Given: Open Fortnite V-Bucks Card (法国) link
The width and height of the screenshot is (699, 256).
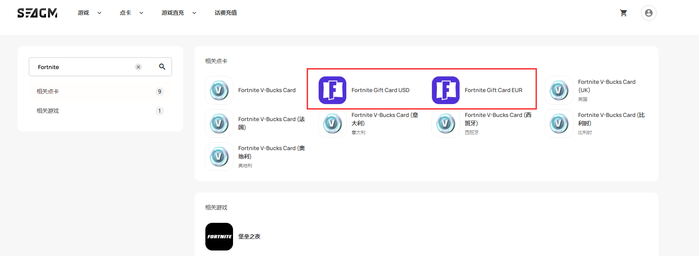Looking at the screenshot, I should [271, 123].
